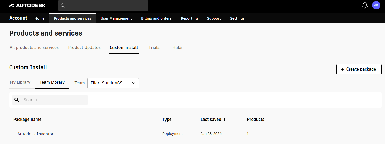This screenshot has height=144, width=385.
Task: Click the magnifier icon in top search bar
Action: tap(63, 5)
